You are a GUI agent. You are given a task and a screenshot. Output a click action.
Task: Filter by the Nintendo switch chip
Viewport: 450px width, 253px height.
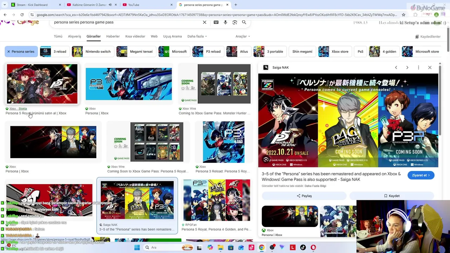(93, 52)
